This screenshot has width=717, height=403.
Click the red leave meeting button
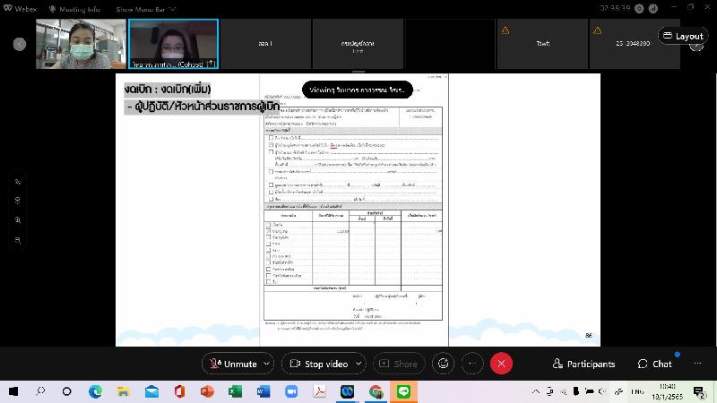[x=502, y=364]
